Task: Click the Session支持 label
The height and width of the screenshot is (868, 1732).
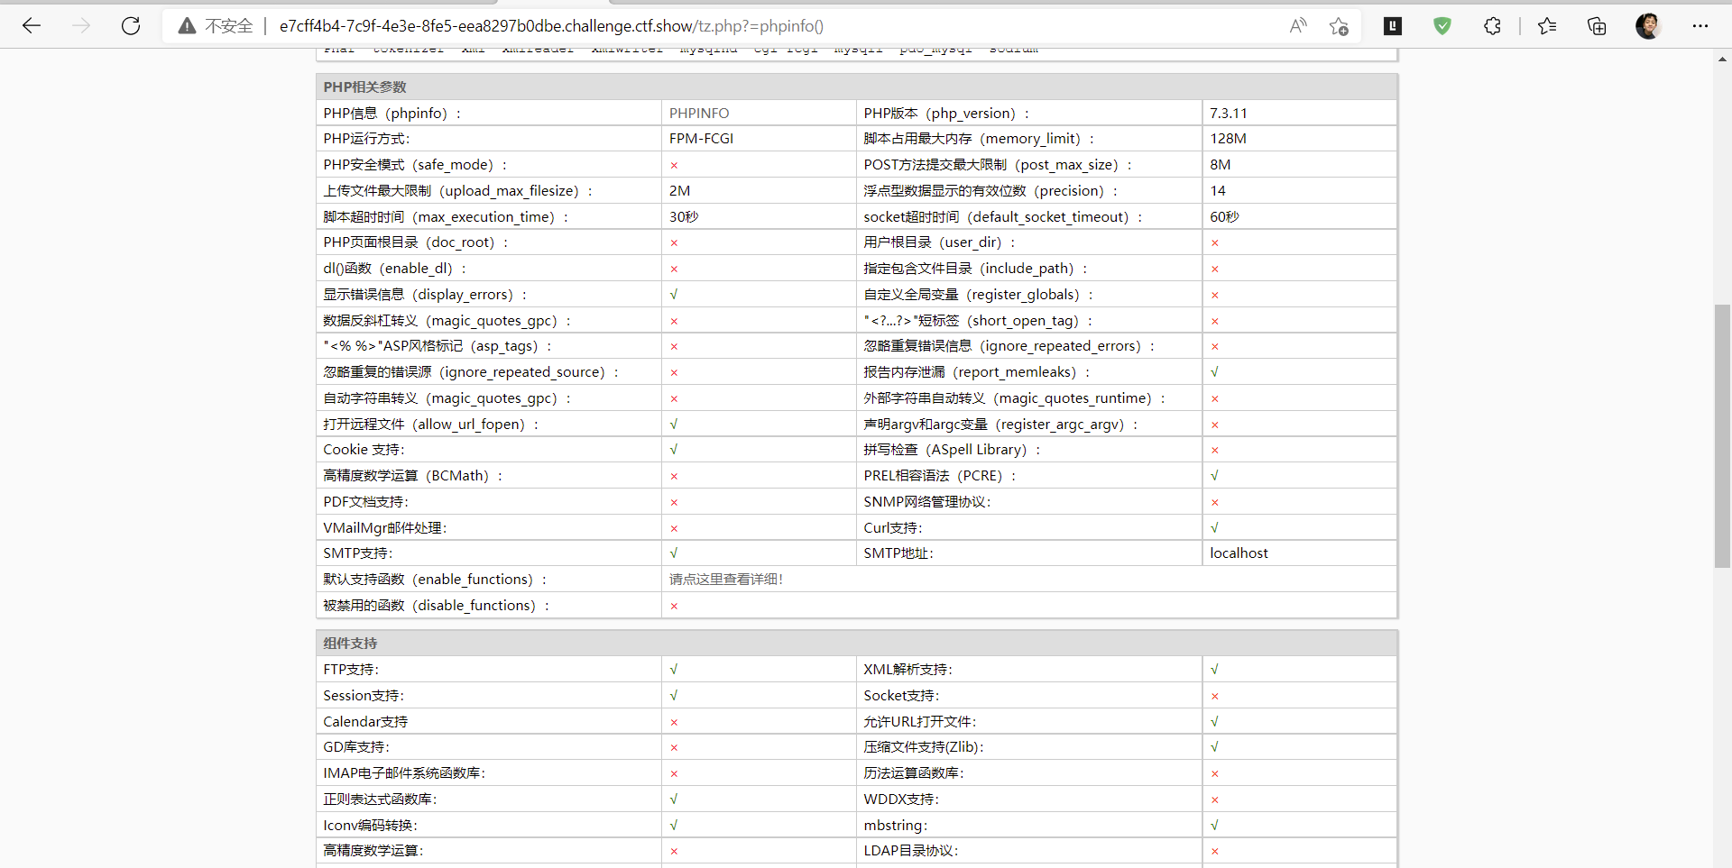Action: click(x=364, y=696)
